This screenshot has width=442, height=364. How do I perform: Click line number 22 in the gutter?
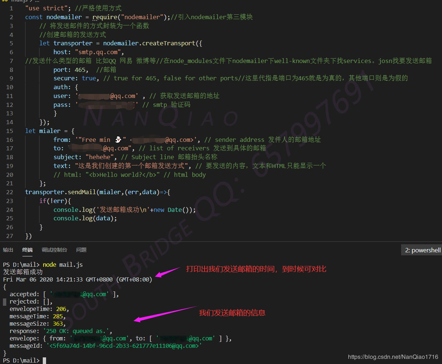[x=10, y=192]
